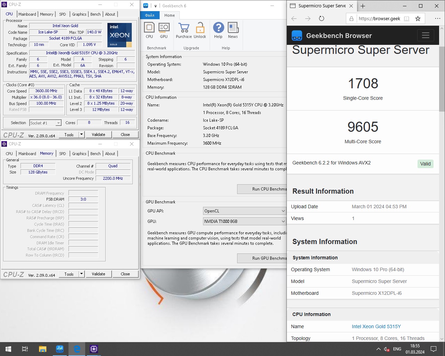Click the CPU benchmark icon in Geekbench ribbon
This screenshot has width=445, height=356.
(x=149, y=30)
